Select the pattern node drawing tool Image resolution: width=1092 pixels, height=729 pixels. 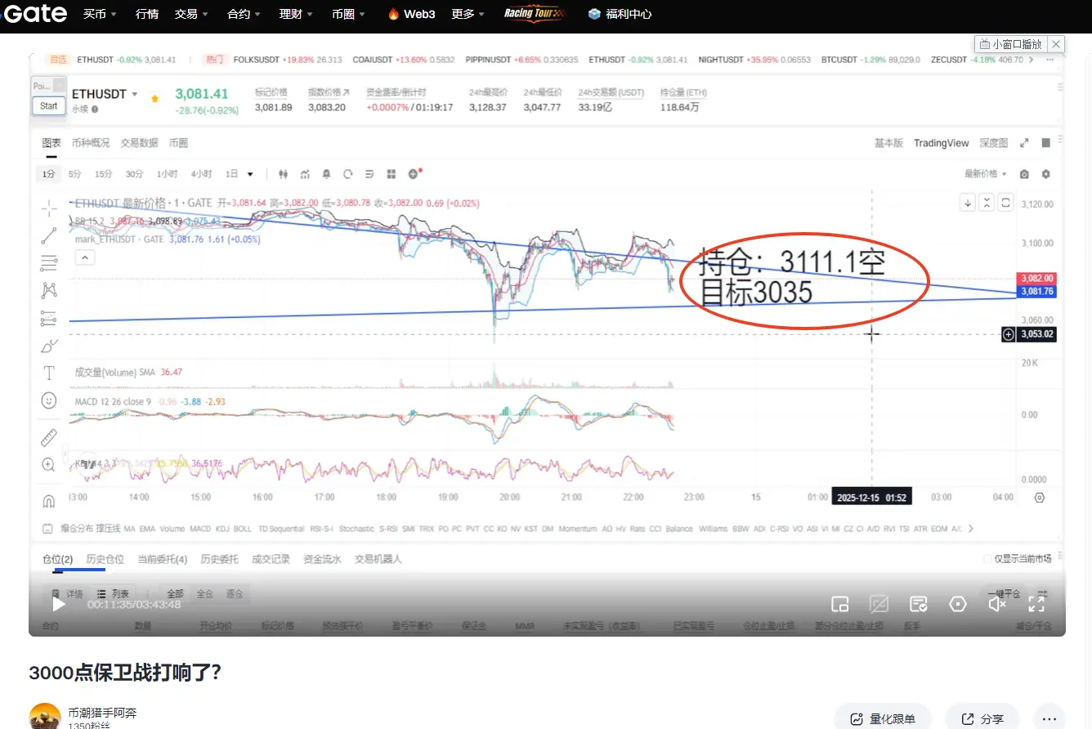[49, 289]
